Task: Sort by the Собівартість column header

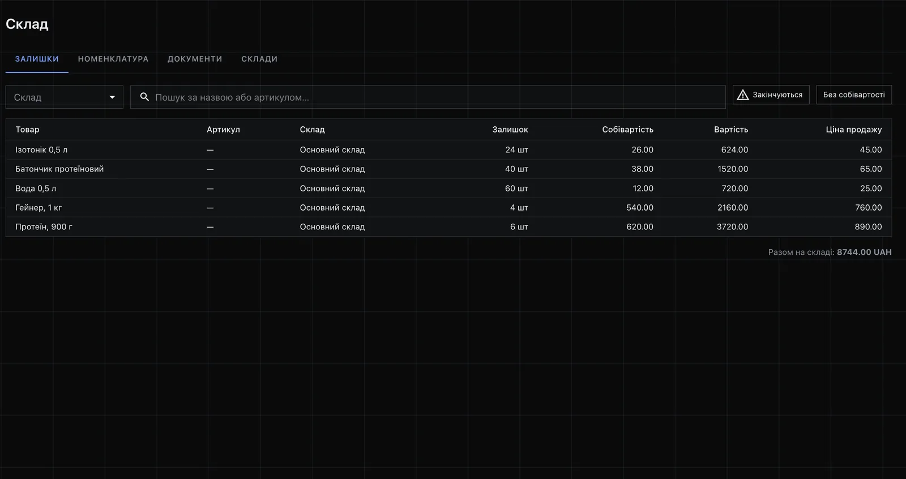Action: tap(627, 130)
